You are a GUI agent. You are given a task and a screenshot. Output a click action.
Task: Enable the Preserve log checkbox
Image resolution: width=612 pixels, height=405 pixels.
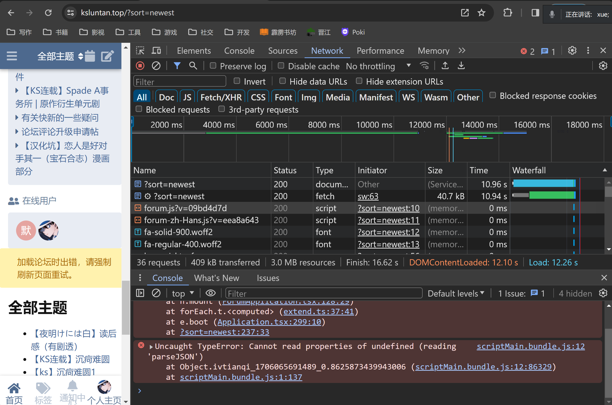coord(213,66)
